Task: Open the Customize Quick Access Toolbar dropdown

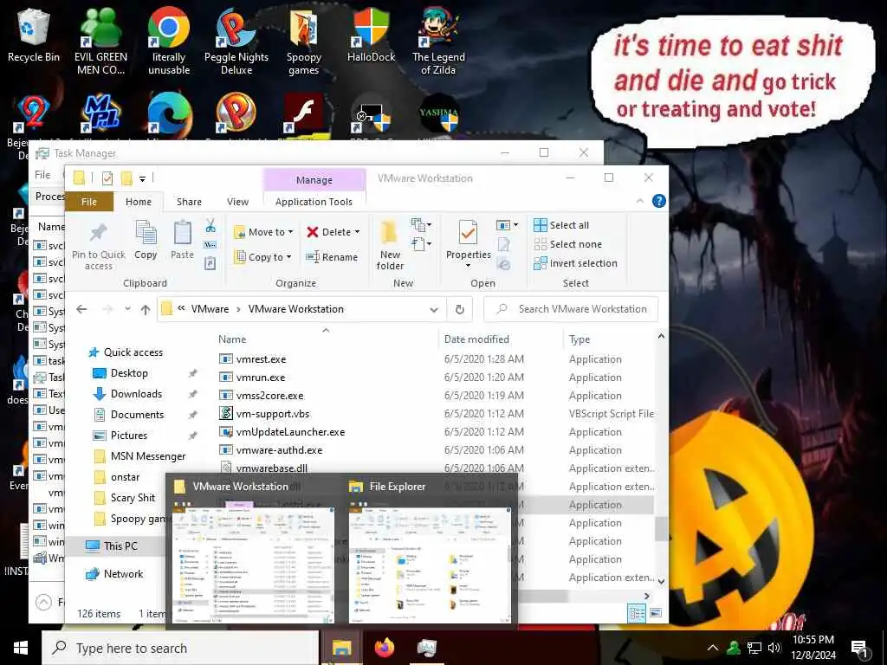Action: point(143,178)
